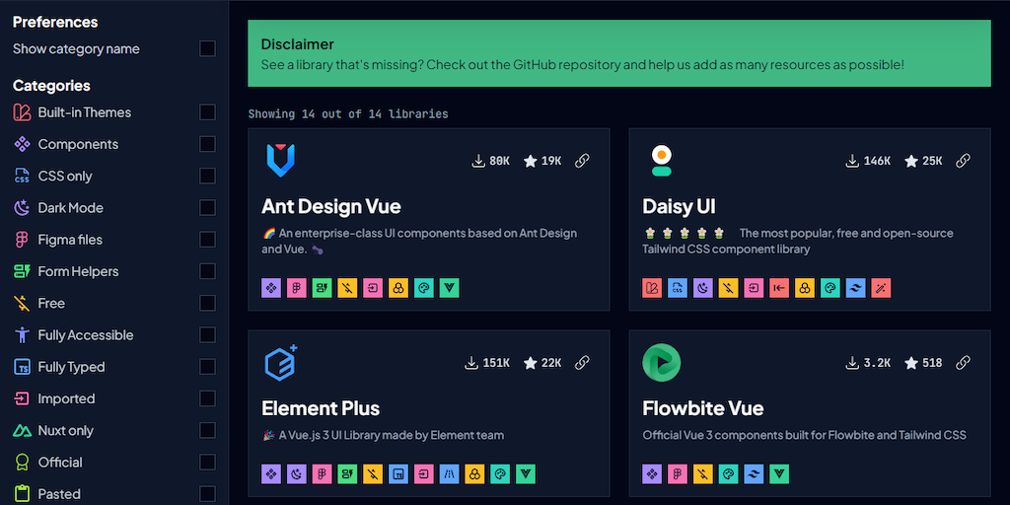Click red Built-in Themes tag on Daisy UI card
Image resolution: width=1010 pixels, height=505 pixels.
652,288
